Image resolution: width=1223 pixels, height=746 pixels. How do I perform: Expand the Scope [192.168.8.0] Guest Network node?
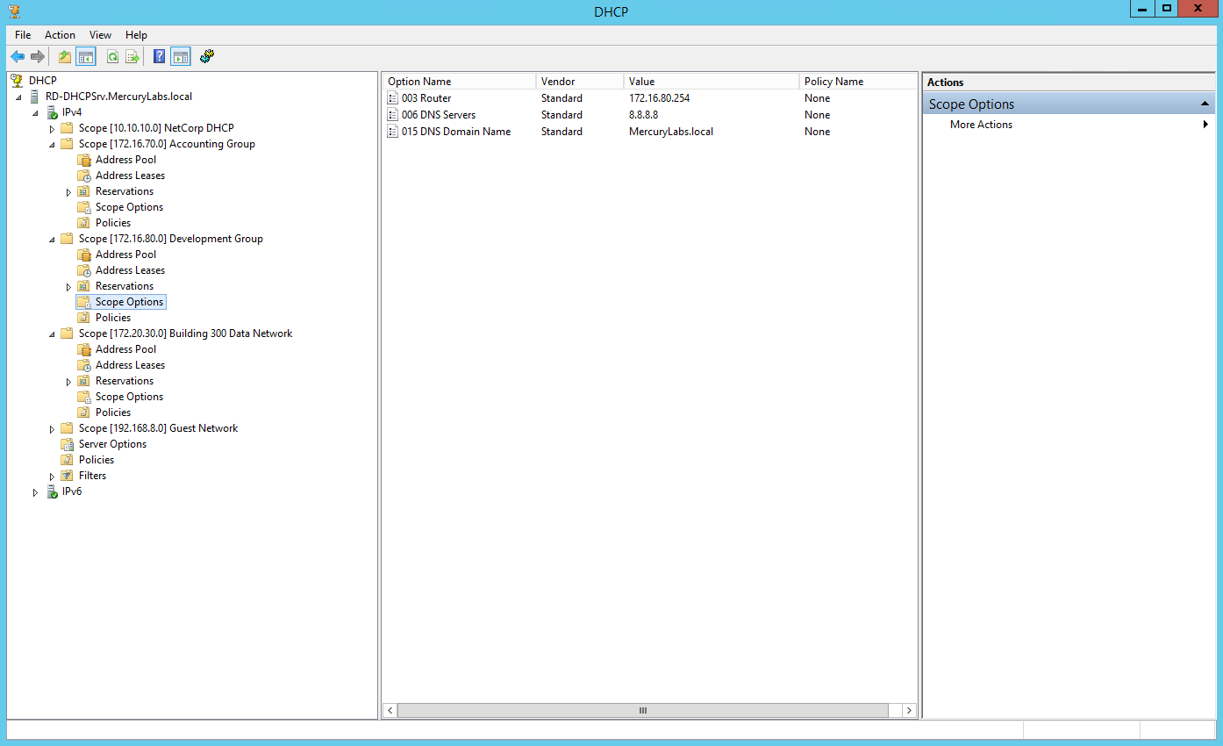[52, 429]
